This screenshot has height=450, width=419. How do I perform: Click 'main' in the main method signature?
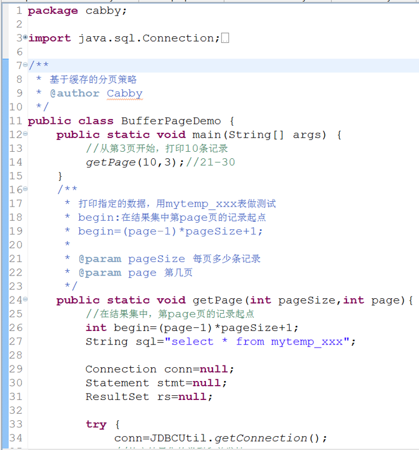click(x=207, y=135)
